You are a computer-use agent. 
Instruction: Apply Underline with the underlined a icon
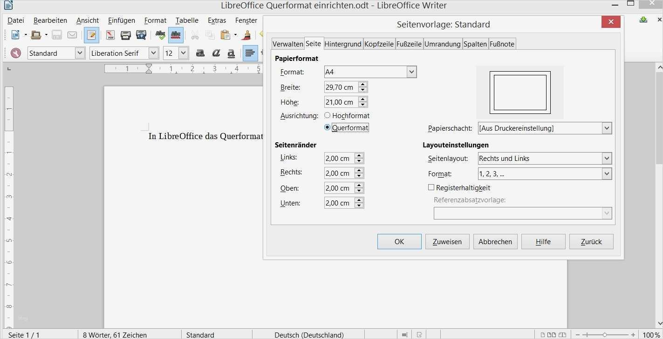coord(231,53)
